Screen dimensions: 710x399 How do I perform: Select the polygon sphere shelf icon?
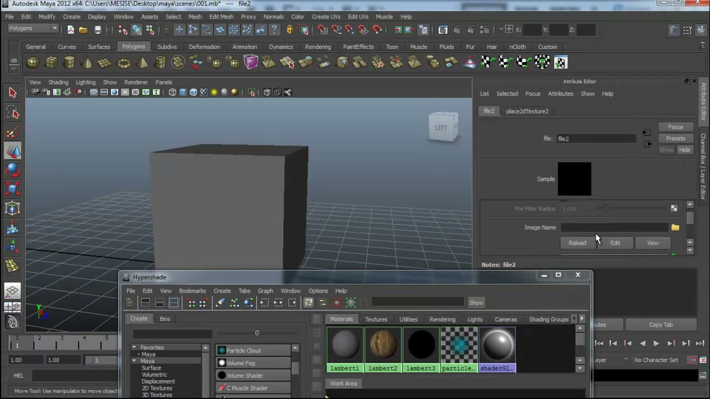pyautogui.click(x=33, y=62)
